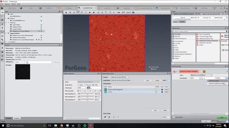The height and width of the screenshot is (128, 229).
Task: Click the help question mark in Tool Properties
Action: click(227, 71)
